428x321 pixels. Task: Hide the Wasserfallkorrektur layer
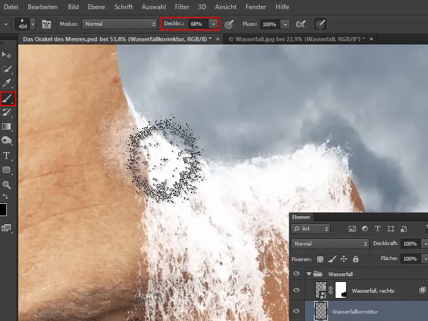[x=296, y=311]
